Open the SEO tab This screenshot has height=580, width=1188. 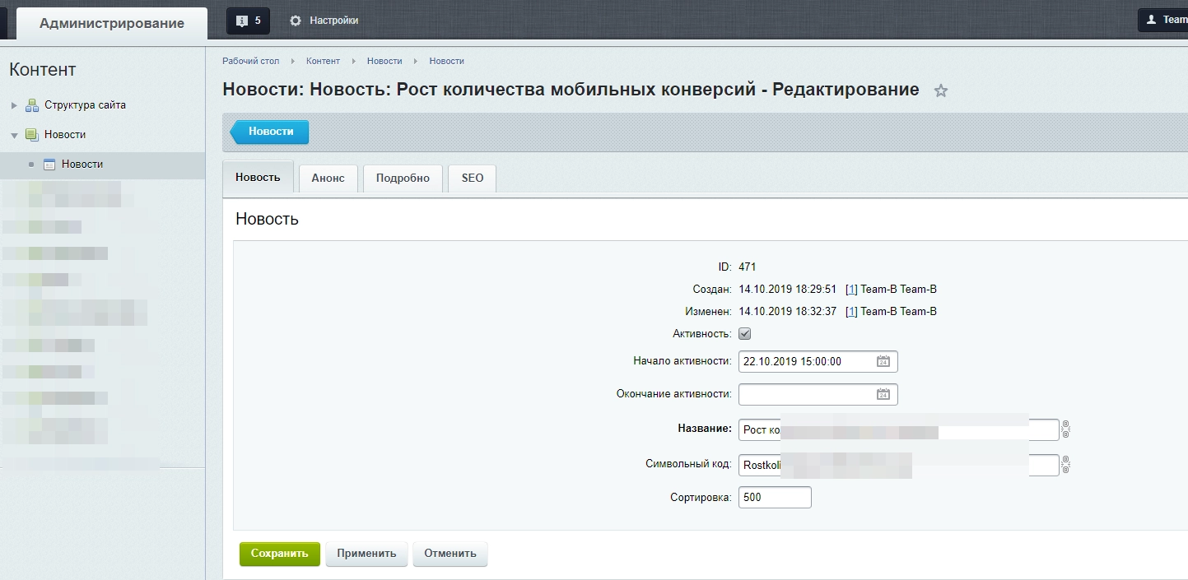tap(472, 179)
